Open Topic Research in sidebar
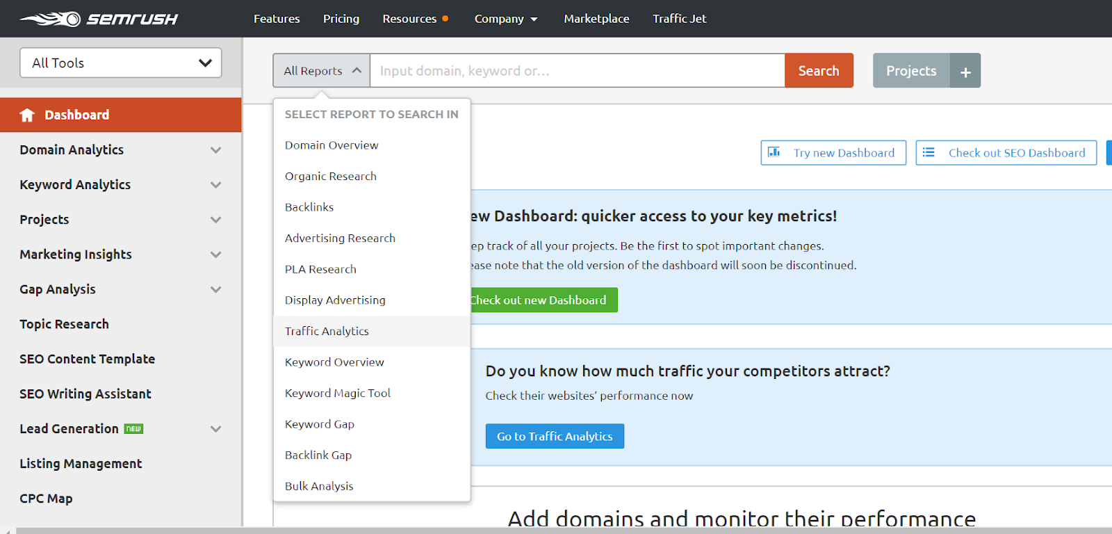 pos(64,324)
